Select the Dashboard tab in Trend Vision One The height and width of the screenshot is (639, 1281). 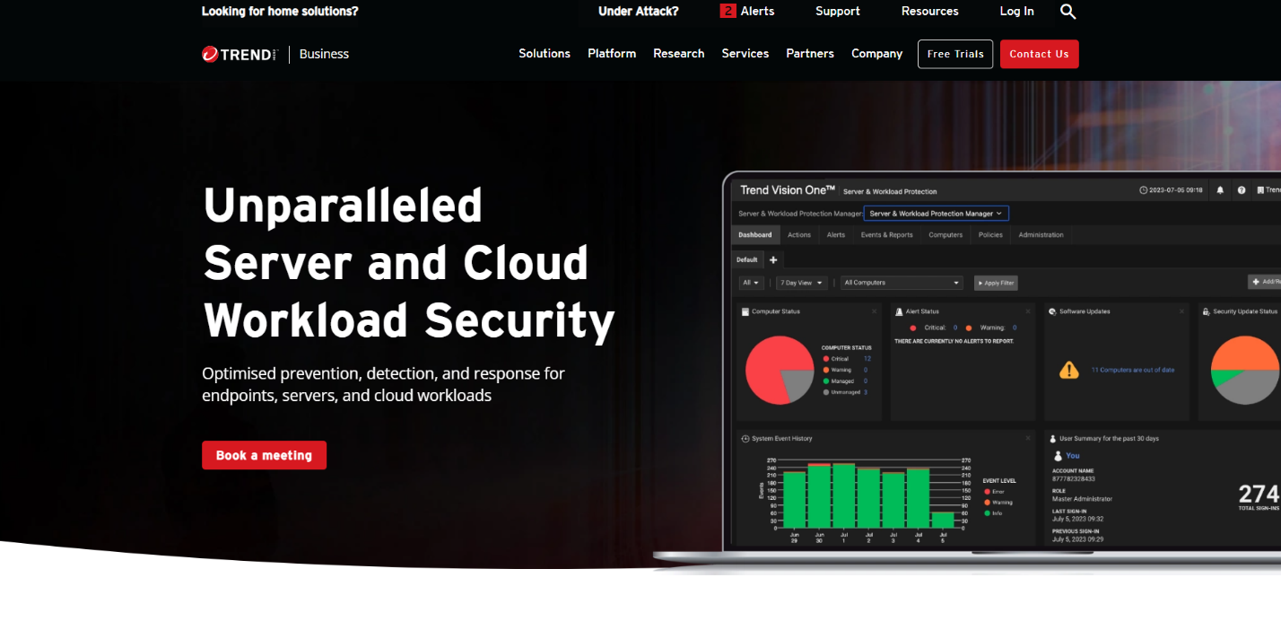[755, 235]
